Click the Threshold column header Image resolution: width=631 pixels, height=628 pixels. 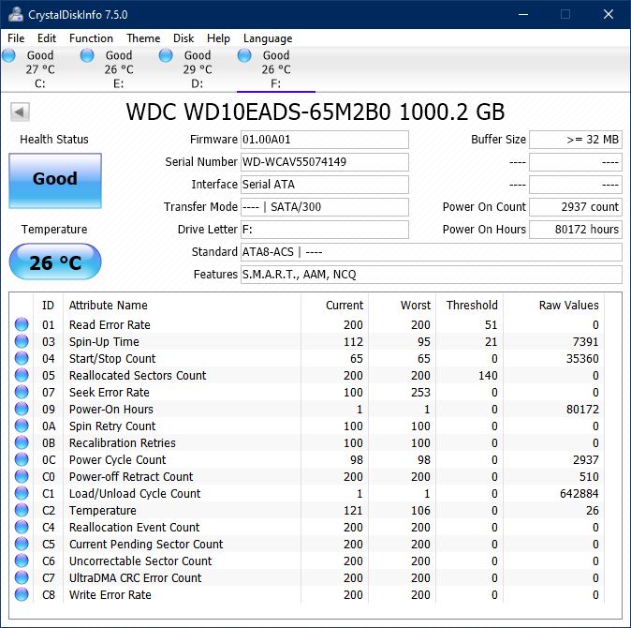(470, 306)
